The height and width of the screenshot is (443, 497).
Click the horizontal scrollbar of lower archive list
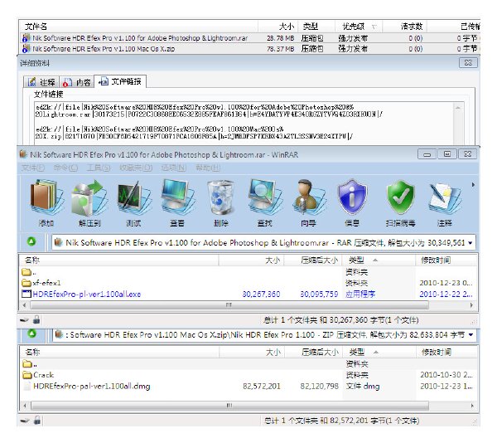229,406
